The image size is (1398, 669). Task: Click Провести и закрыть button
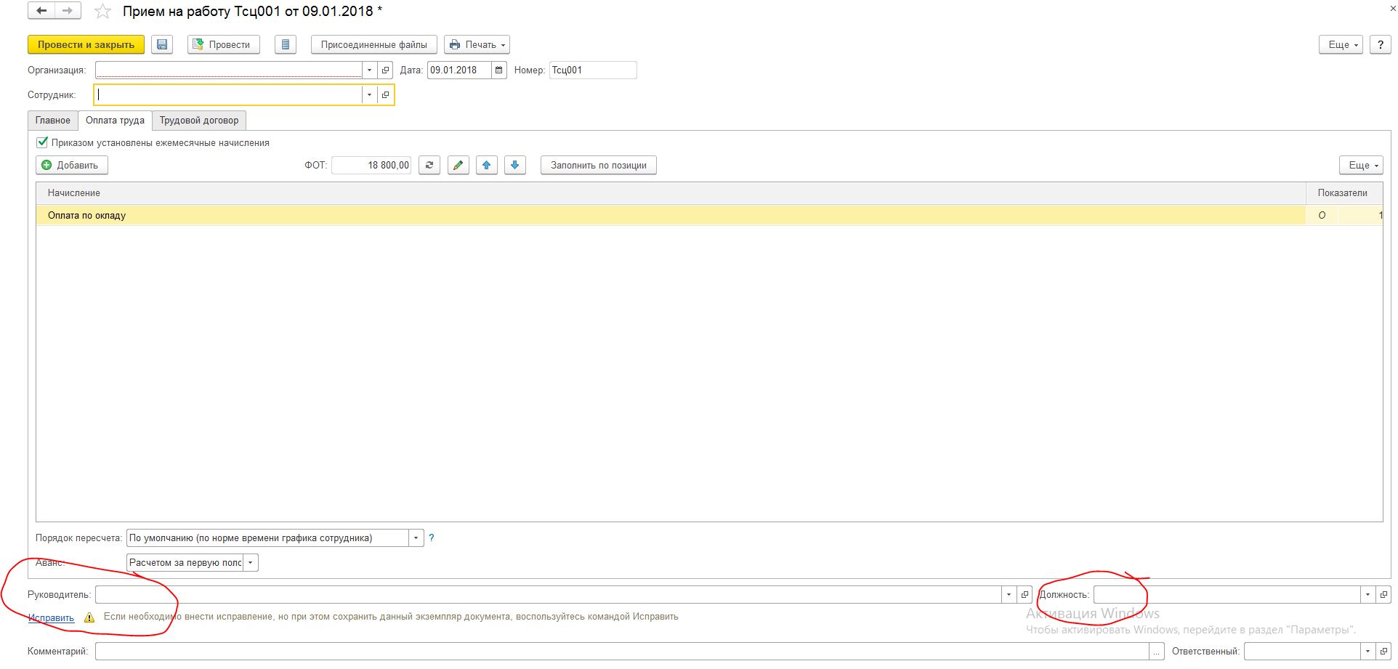pos(86,44)
